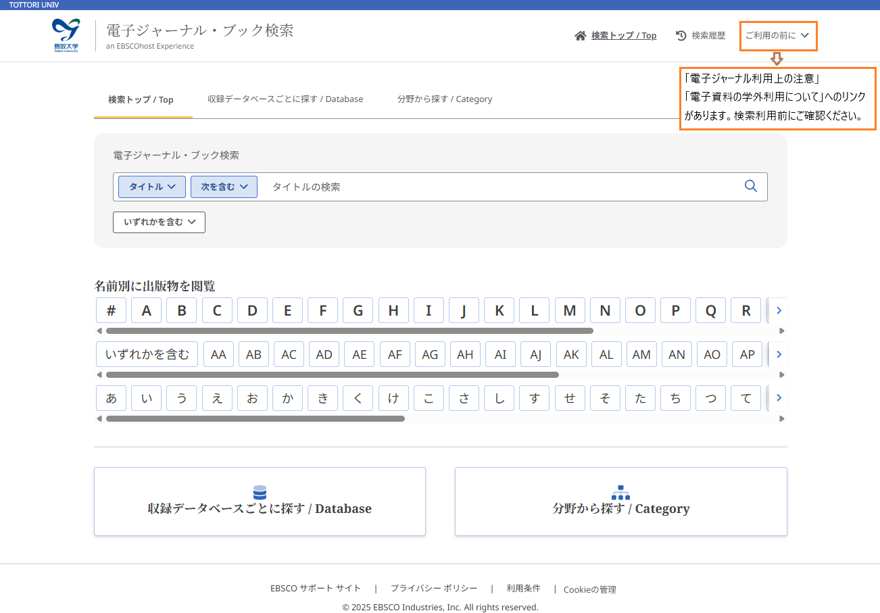Open 収録データベースごとに探す / Database card
The width and height of the screenshot is (880, 613).
point(260,501)
